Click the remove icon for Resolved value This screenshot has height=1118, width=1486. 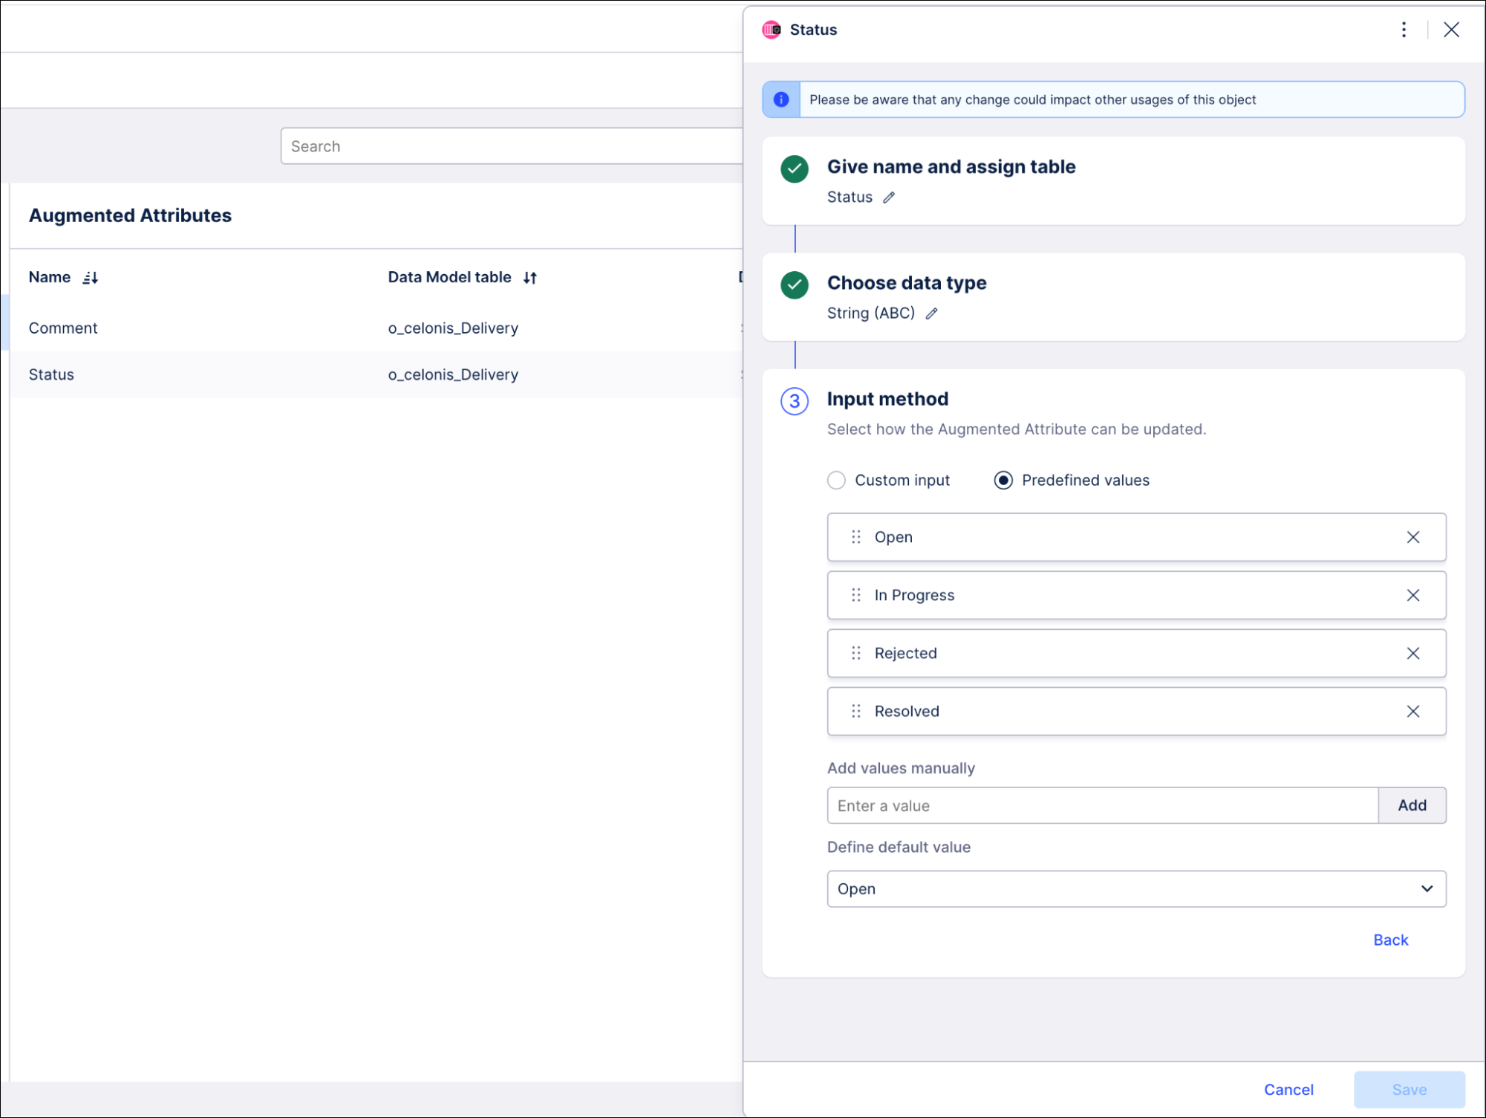click(1413, 710)
